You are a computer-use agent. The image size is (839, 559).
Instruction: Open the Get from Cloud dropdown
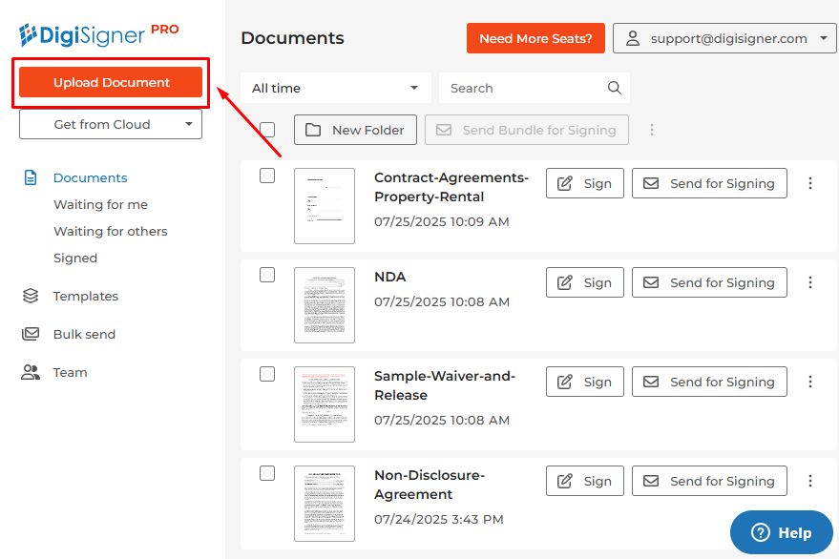(x=111, y=124)
